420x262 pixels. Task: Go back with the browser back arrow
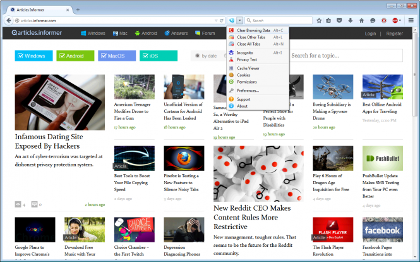coord(9,20)
